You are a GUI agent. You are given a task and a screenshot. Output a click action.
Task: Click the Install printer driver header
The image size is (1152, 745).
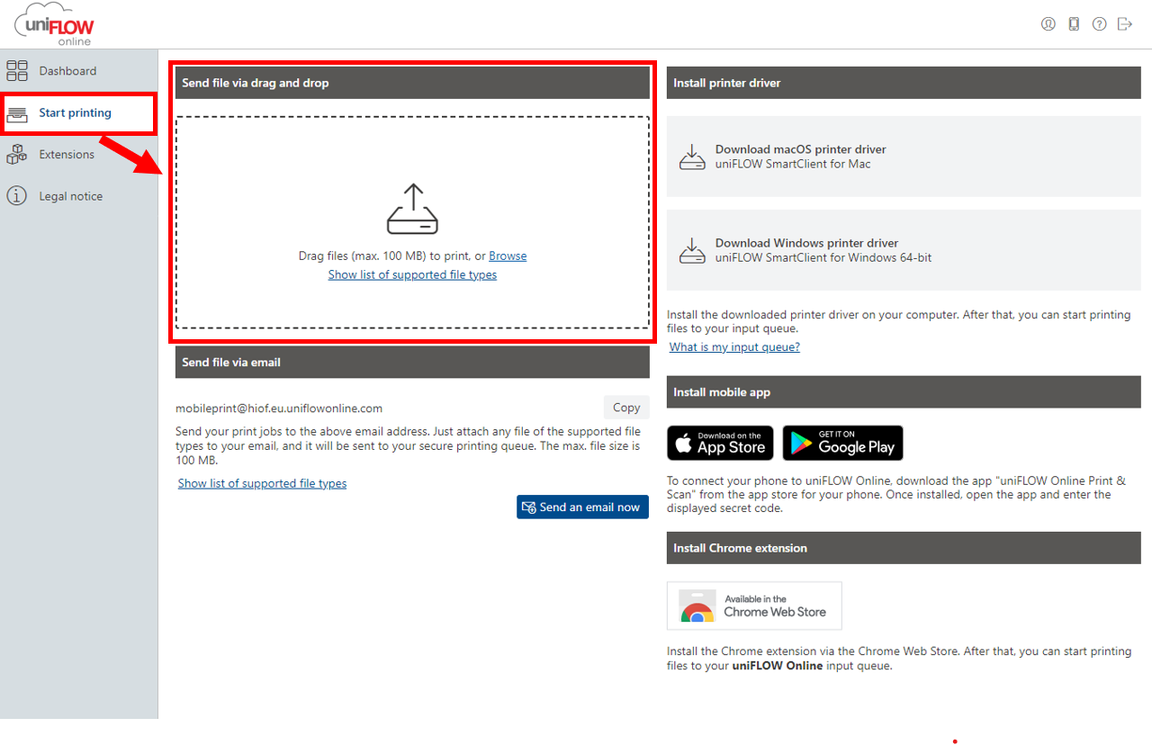click(904, 83)
